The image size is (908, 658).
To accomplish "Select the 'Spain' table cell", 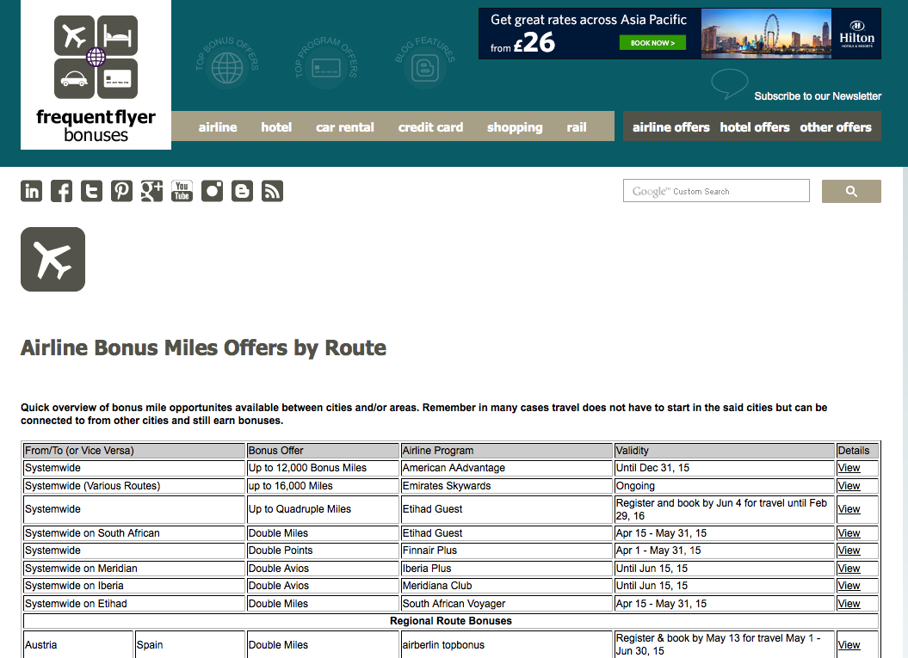I will [x=190, y=645].
